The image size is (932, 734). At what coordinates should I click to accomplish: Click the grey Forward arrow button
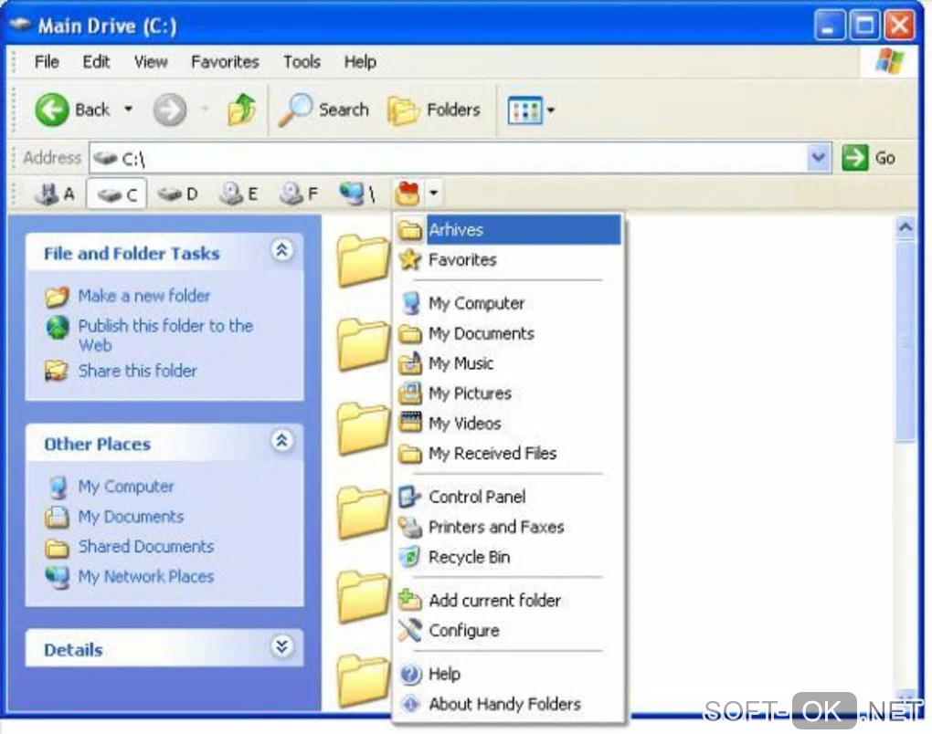click(169, 110)
